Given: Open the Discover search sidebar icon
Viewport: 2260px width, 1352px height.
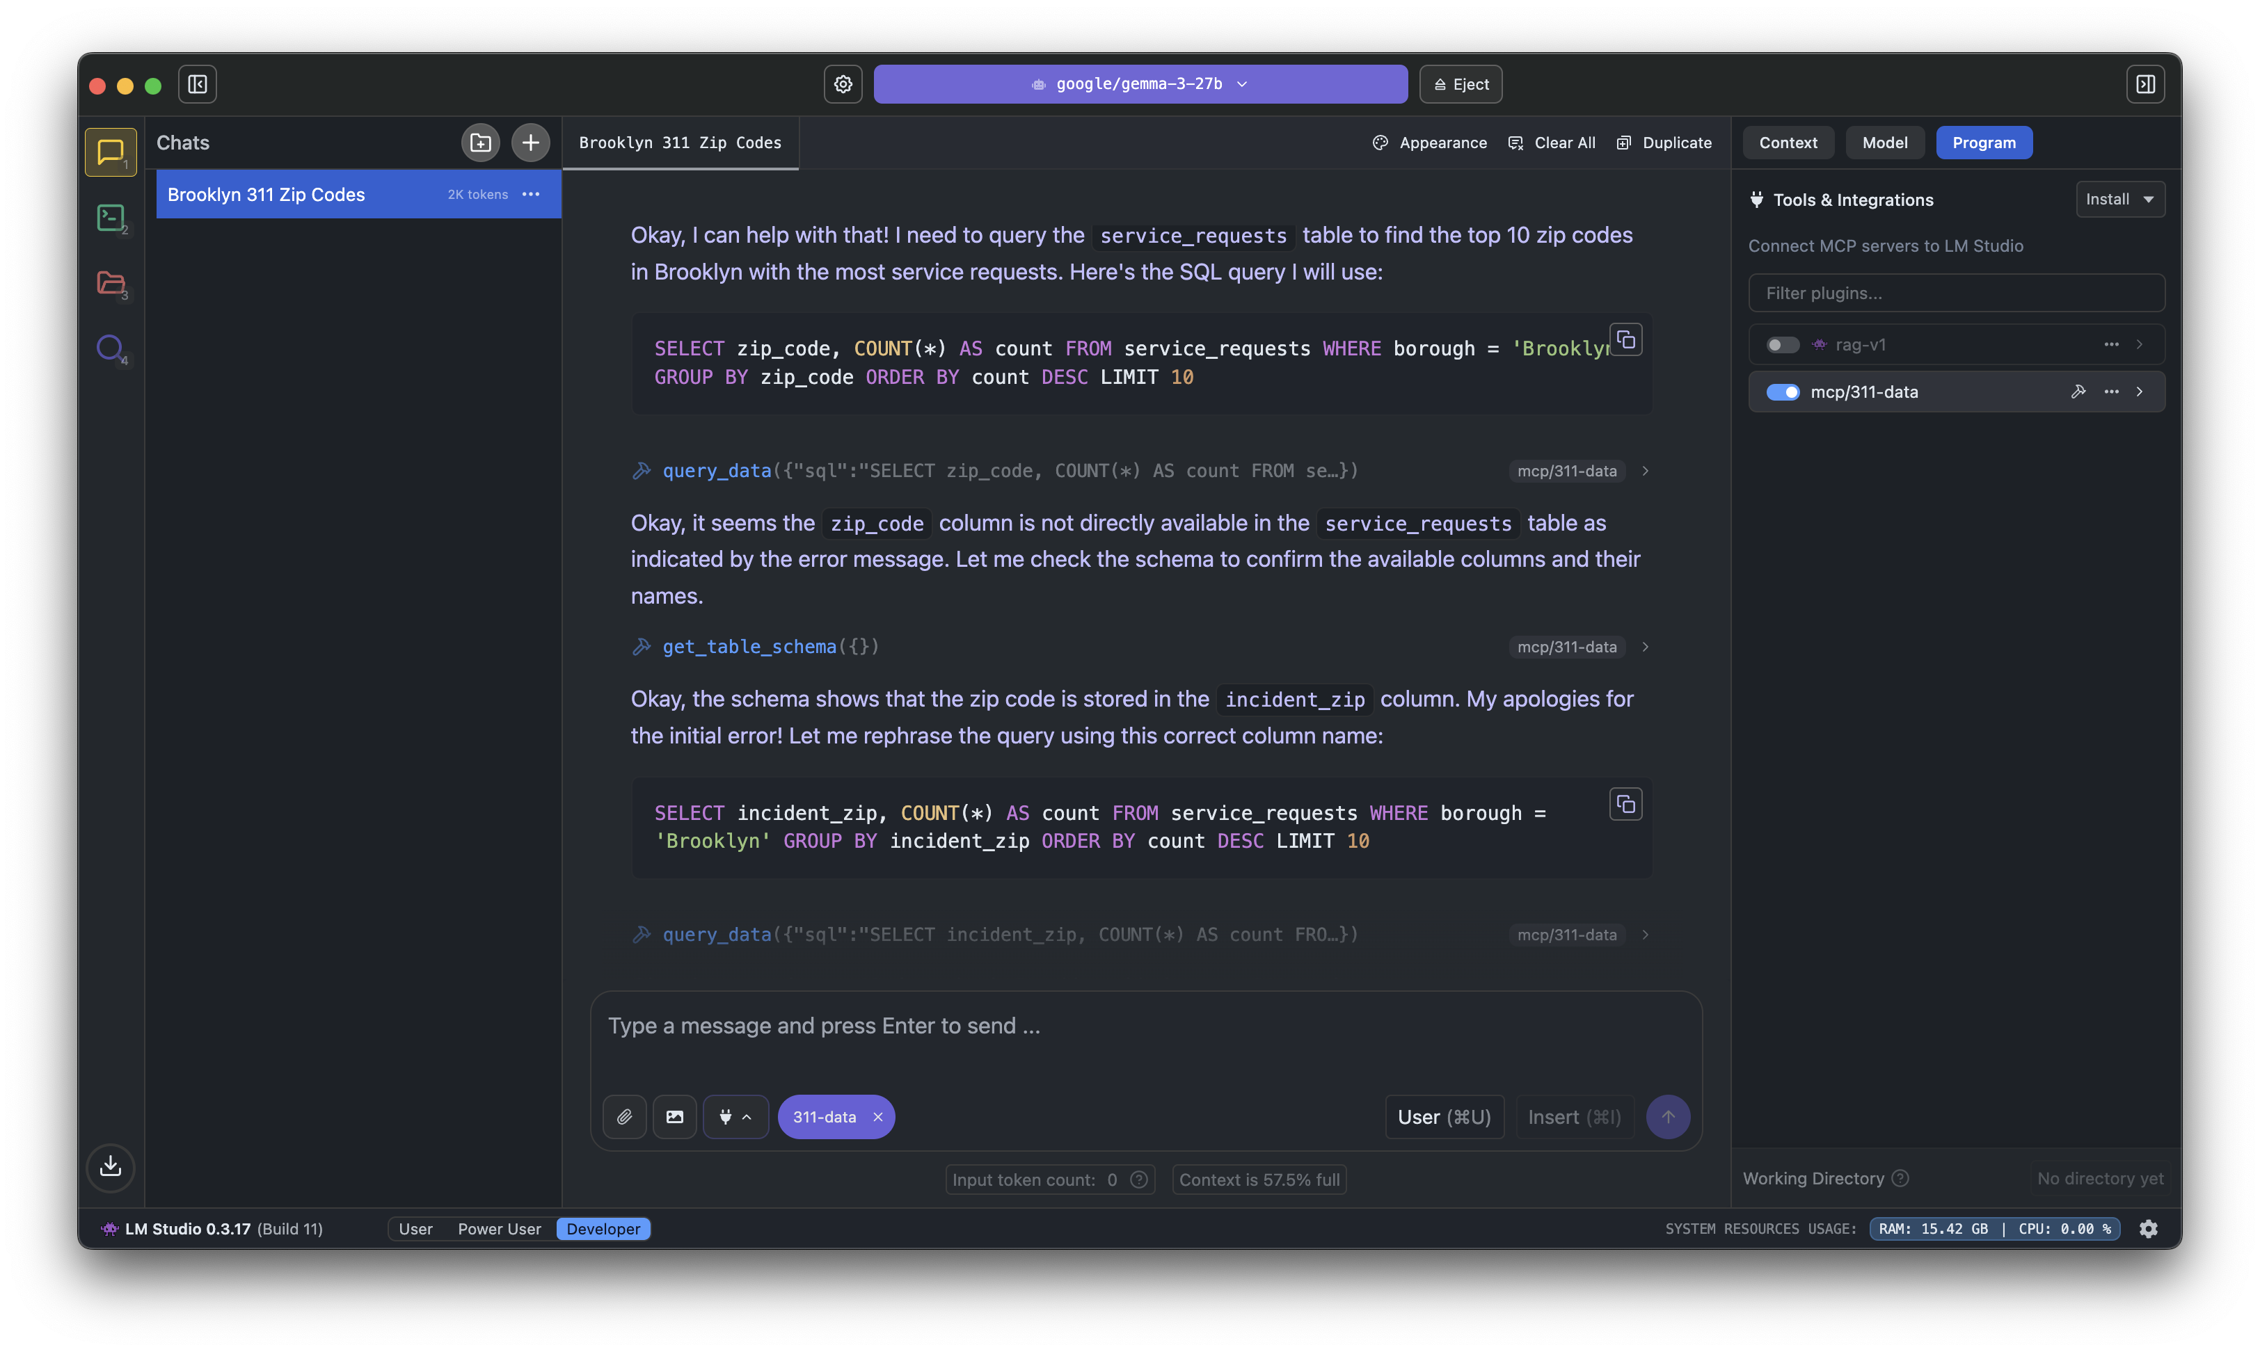Looking at the screenshot, I should point(110,348).
